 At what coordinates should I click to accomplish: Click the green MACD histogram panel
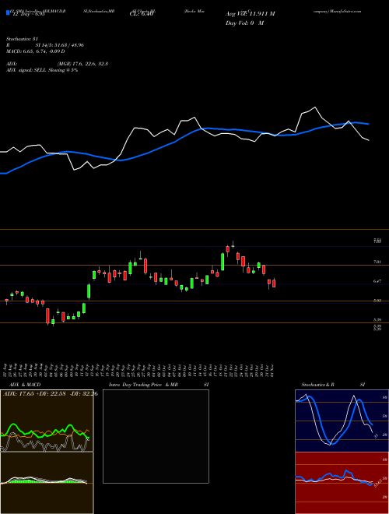click(47, 483)
